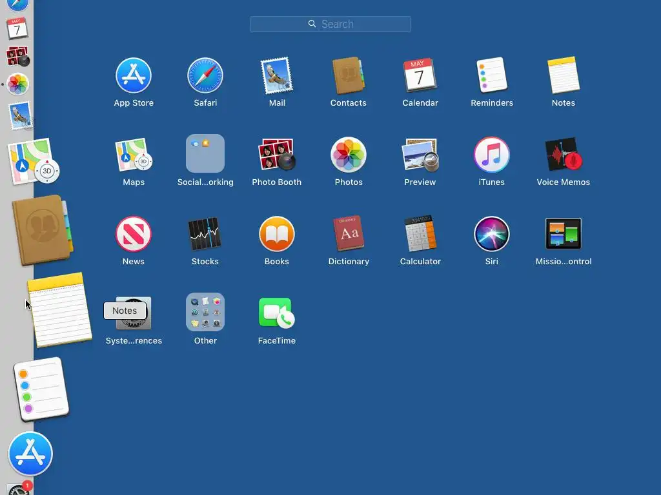
Task: Open Photos in the Launchpad grid
Action: click(349, 155)
